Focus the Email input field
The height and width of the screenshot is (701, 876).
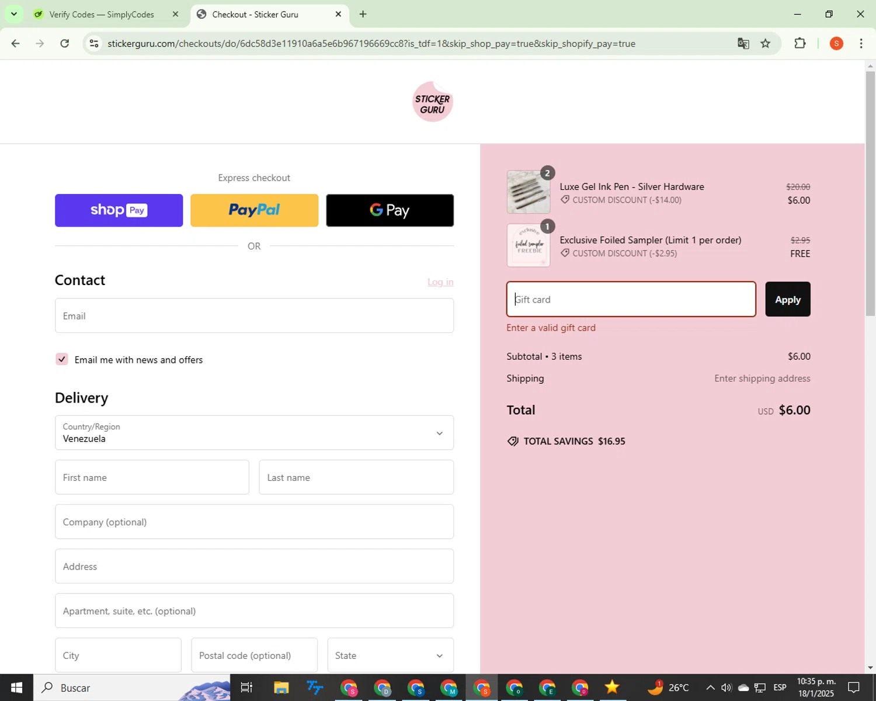[254, 315]
